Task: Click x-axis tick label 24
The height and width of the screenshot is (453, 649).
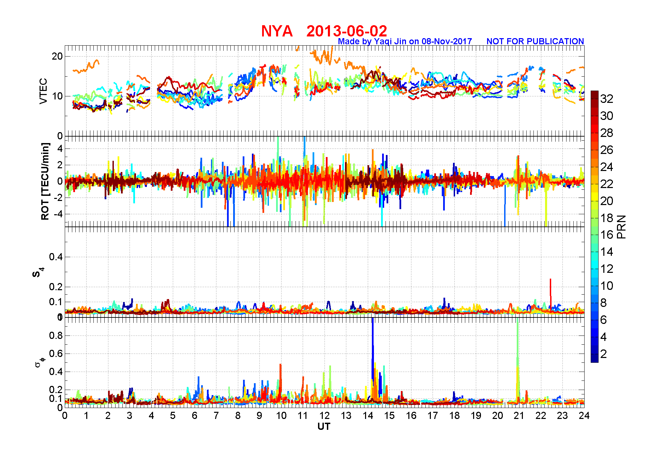Action: click(584, 416)
